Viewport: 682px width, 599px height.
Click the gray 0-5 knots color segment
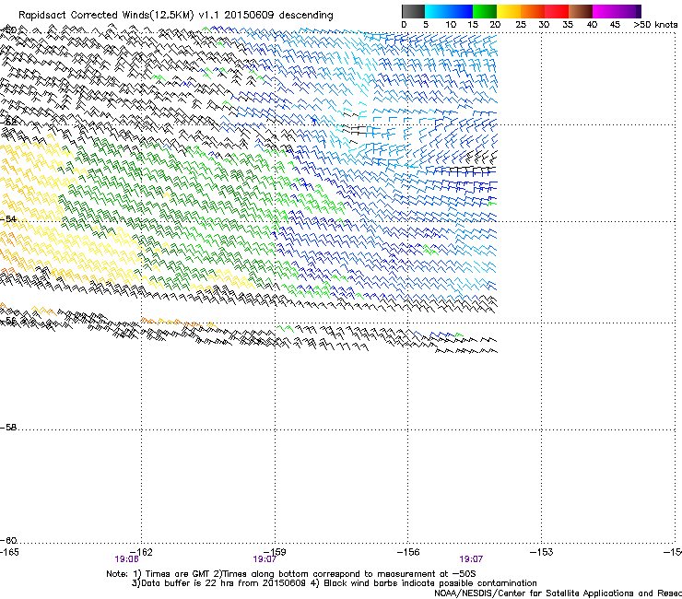[x=413, y=11]
